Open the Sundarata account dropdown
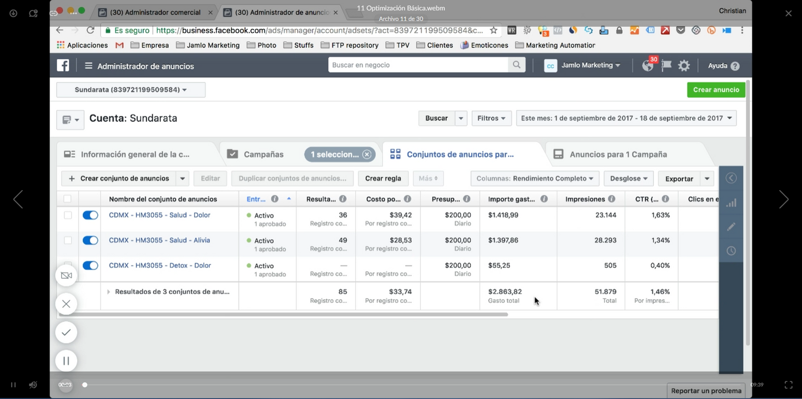Image resolution: width=802 pixels, height=399 pixels. pos(131,90)
